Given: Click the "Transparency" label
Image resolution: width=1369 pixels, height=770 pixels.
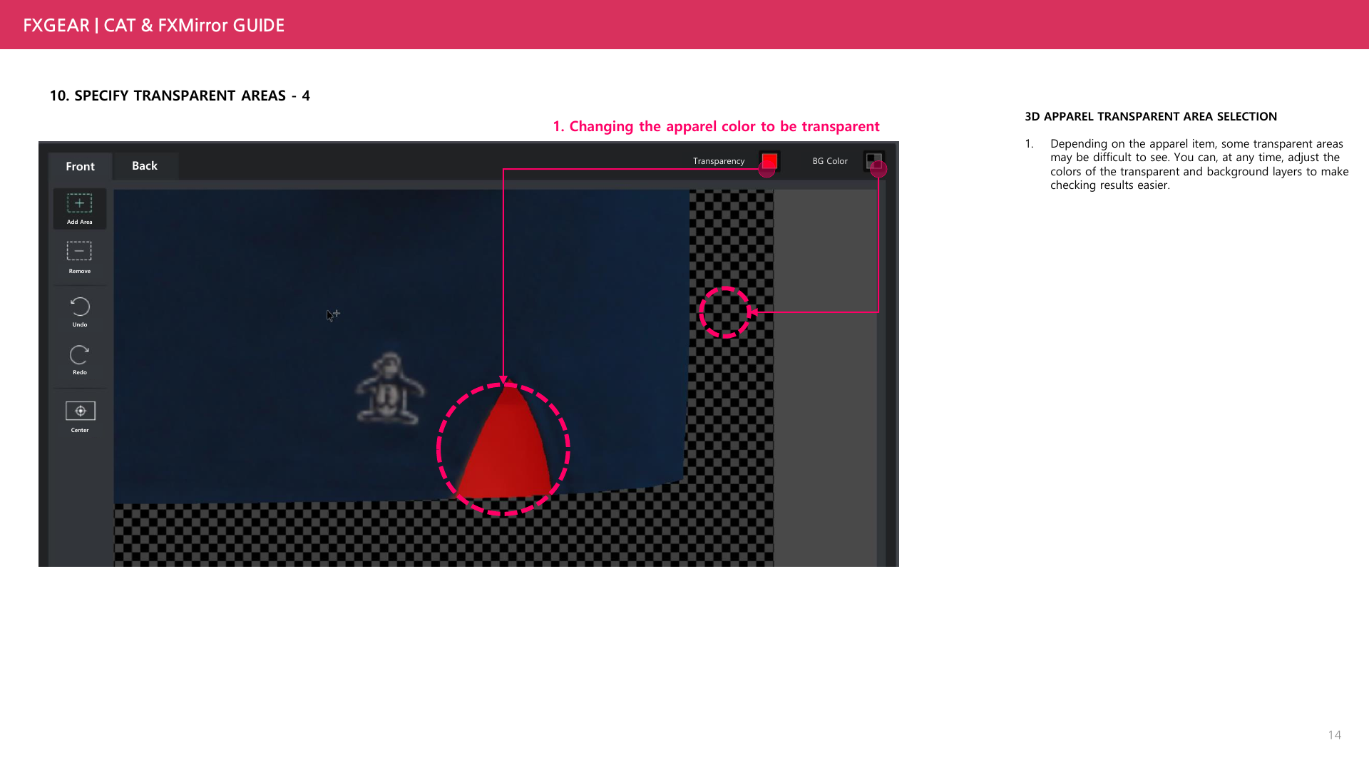Looking at the screenshot, I should tap(719, 161).
